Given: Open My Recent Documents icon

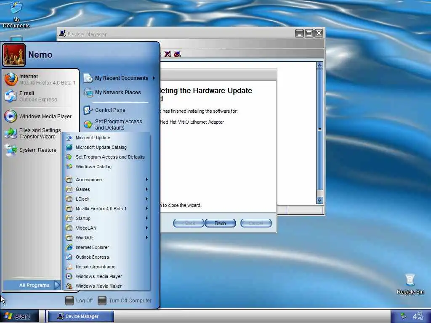Looking at the screenshot, I should [88, 78].
